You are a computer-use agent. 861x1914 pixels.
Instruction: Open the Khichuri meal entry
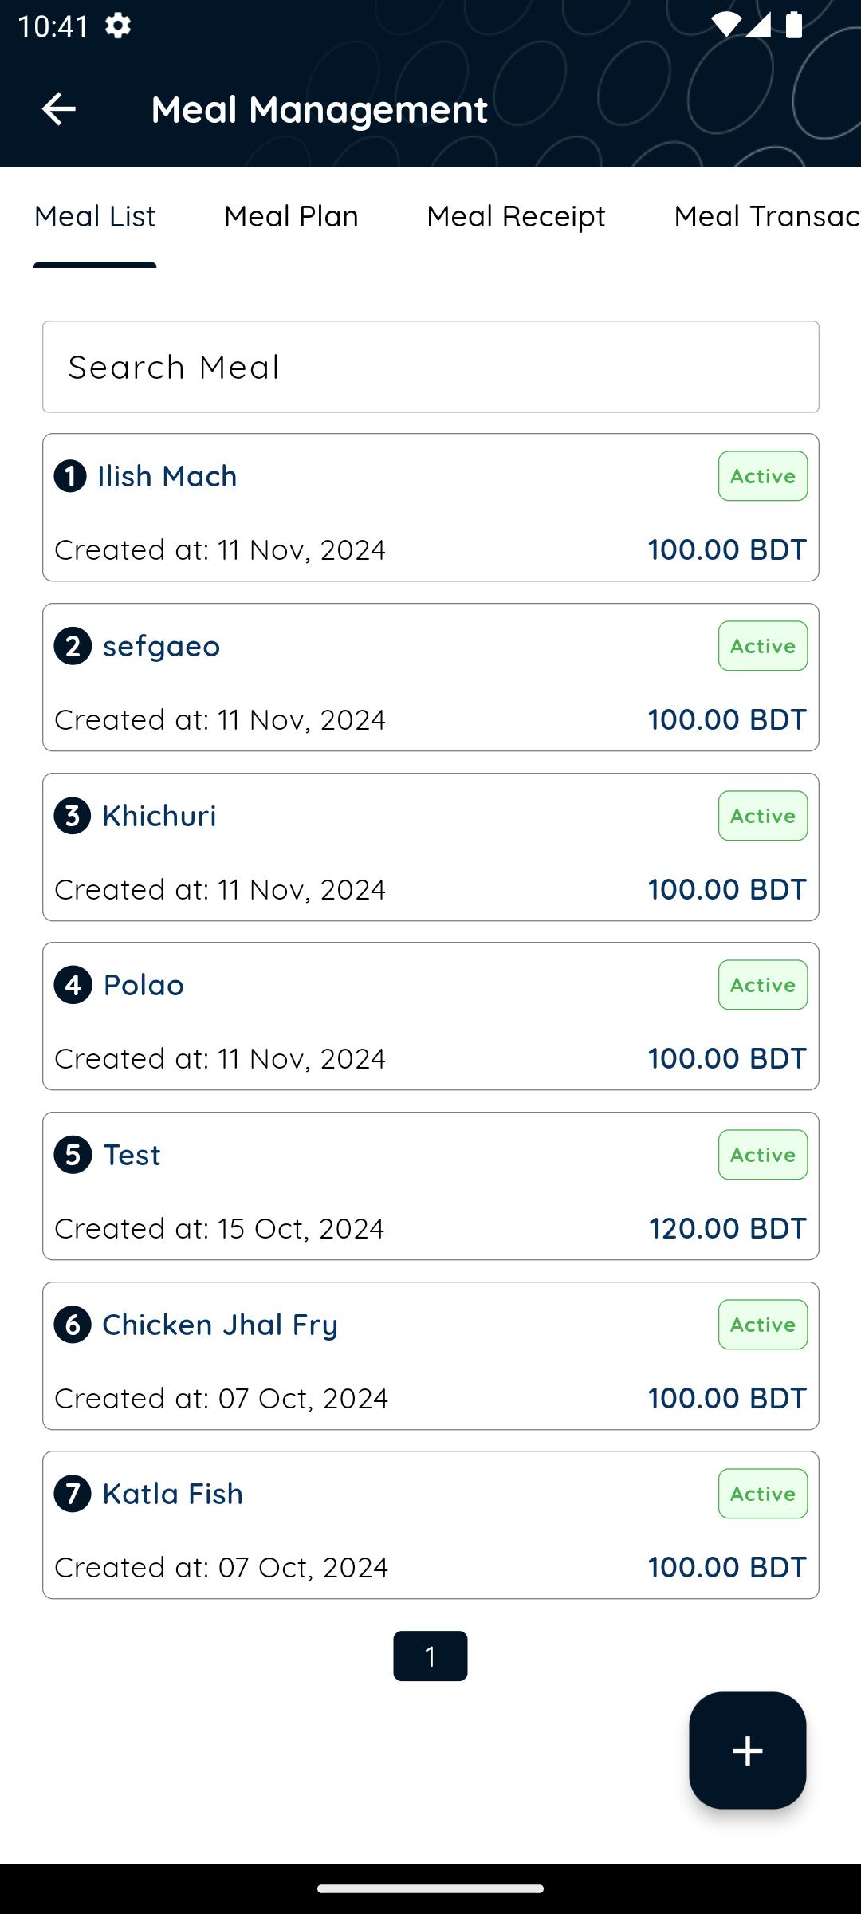(431, 847)
